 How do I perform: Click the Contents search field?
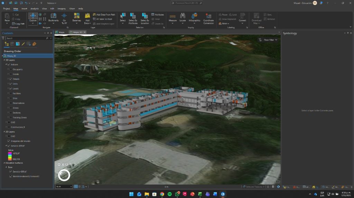(x=28, y=38)
